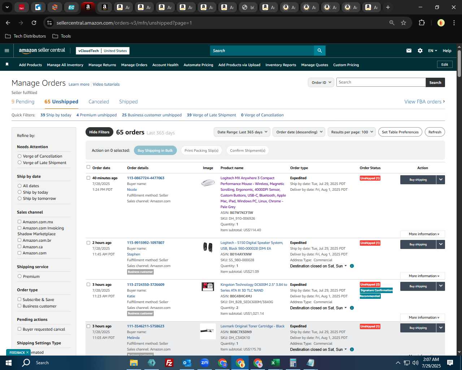Click the browser address bar URL
Screen dimensions: 462x370
click(124, 23)
